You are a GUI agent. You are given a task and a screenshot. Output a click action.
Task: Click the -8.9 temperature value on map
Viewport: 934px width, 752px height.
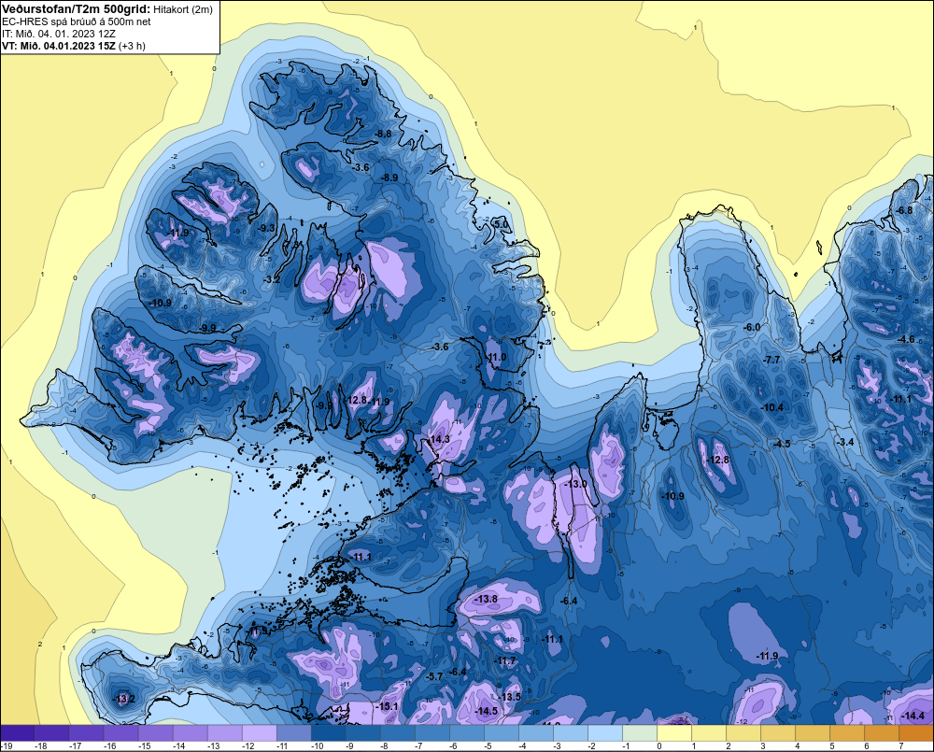pyautogui.click(x=389, y=178)
